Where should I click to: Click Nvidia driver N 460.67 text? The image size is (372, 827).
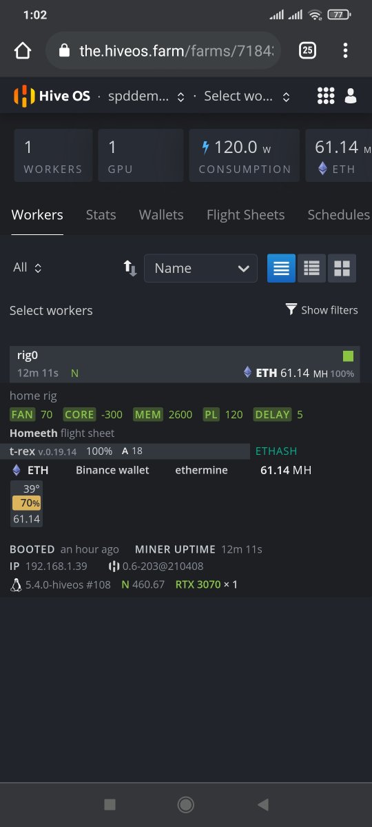[143, 584]
